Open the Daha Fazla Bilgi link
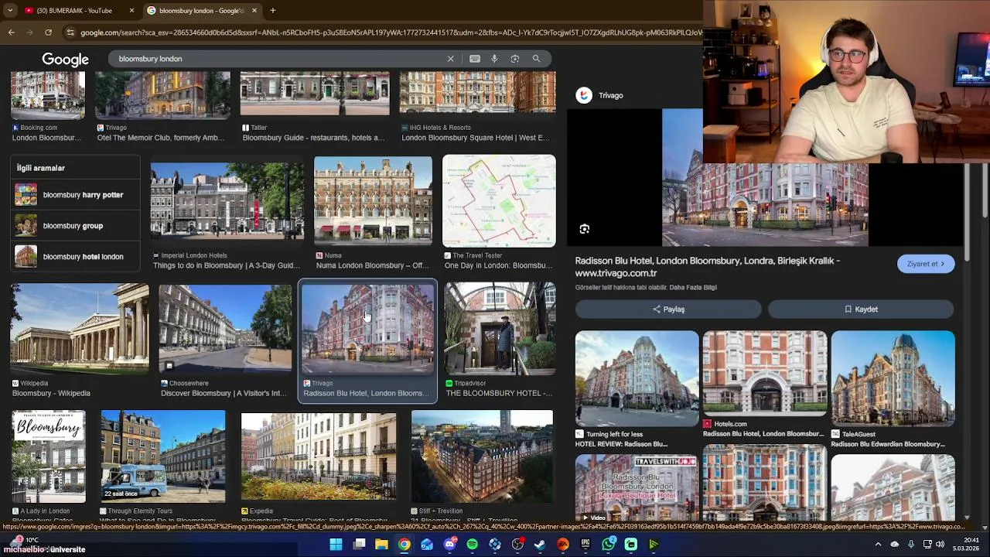This screenshot has width=990, height=557. pyautogui.click(x=693, y=287)
